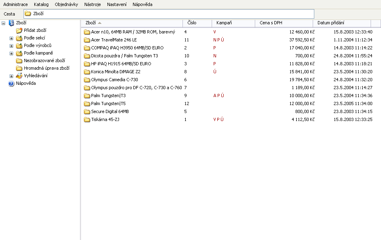Click folder icon of Konica Minolta DiMAGE Z2
The height and width of the screenshot is (240, 381).
point(87,72)
